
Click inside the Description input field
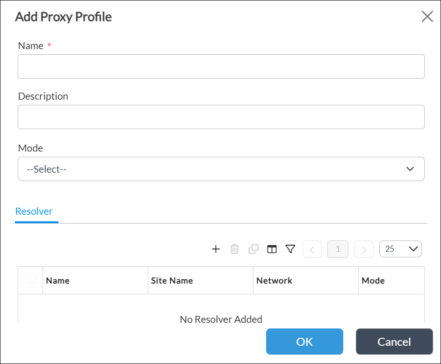pos(221,116)
